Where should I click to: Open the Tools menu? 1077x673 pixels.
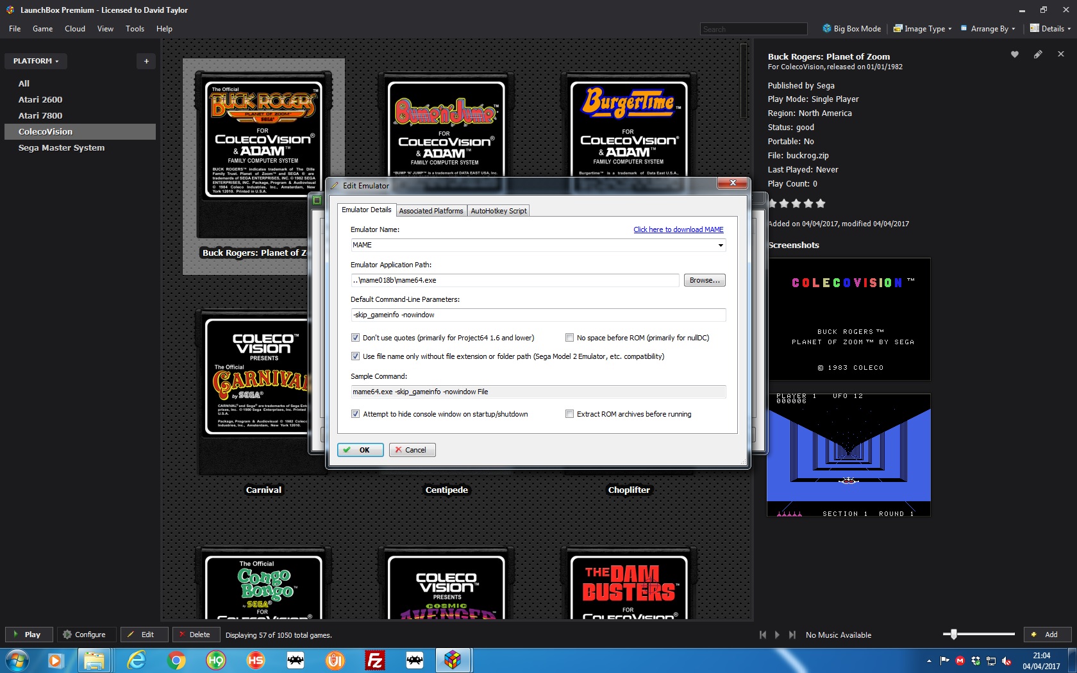pyautogui.click(x=135, y=29)
